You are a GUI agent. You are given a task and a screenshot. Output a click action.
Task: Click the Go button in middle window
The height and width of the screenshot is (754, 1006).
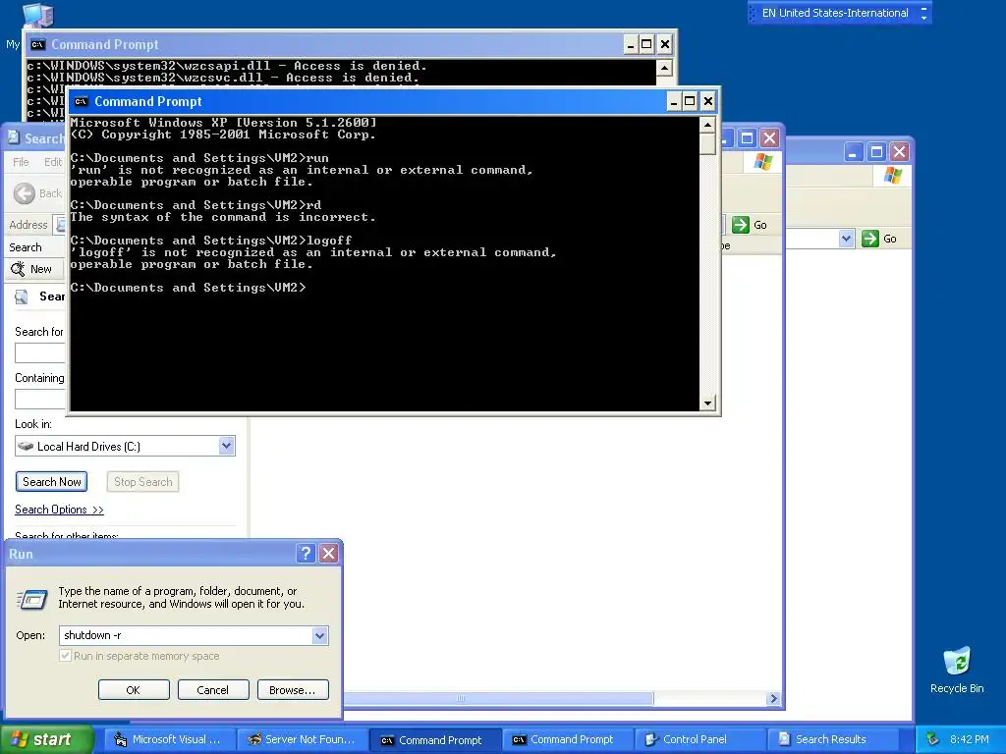750,225
